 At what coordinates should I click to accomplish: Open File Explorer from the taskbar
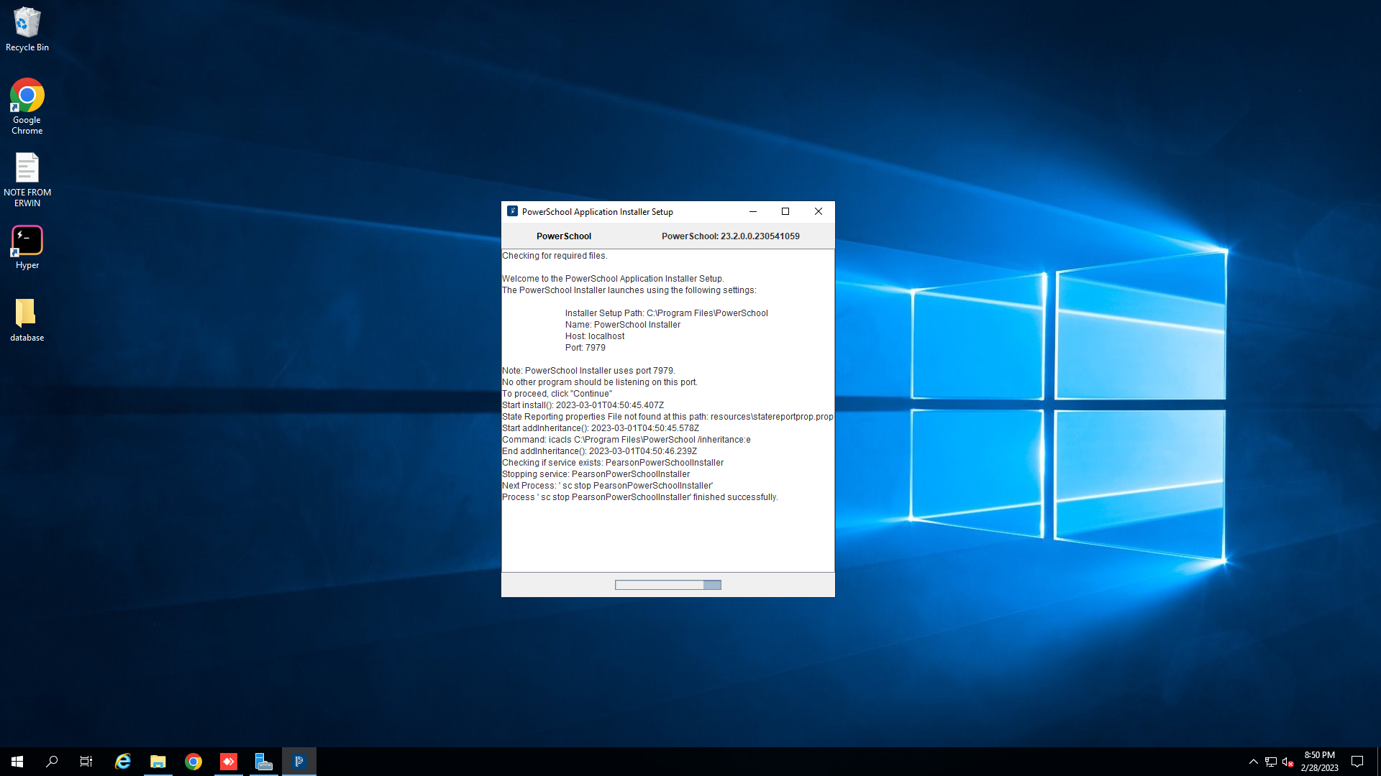click(158, 762)
